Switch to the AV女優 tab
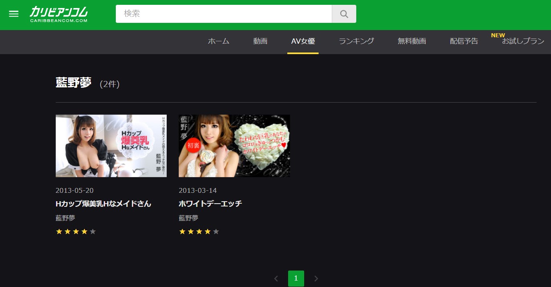 [x=303, y=41]
